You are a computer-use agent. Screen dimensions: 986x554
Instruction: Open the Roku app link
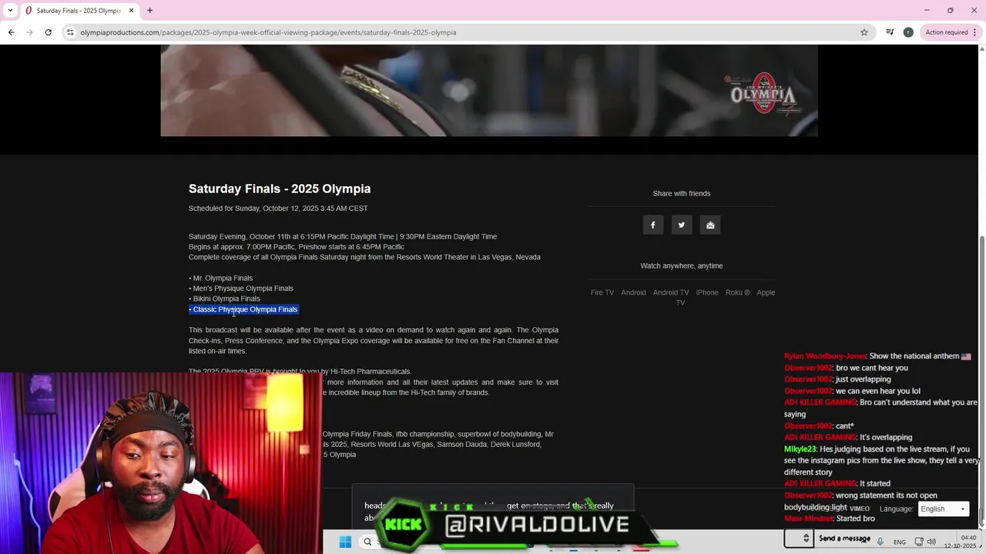click(x=737, y=292)
